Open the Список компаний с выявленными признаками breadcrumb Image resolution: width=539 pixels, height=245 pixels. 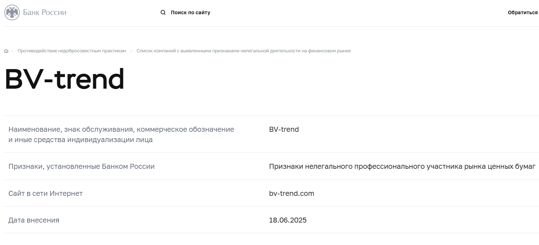(x=243, y=51)
